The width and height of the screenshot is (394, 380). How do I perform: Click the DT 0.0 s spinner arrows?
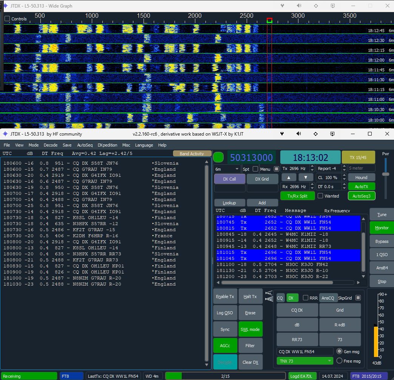tap(344, 187)
